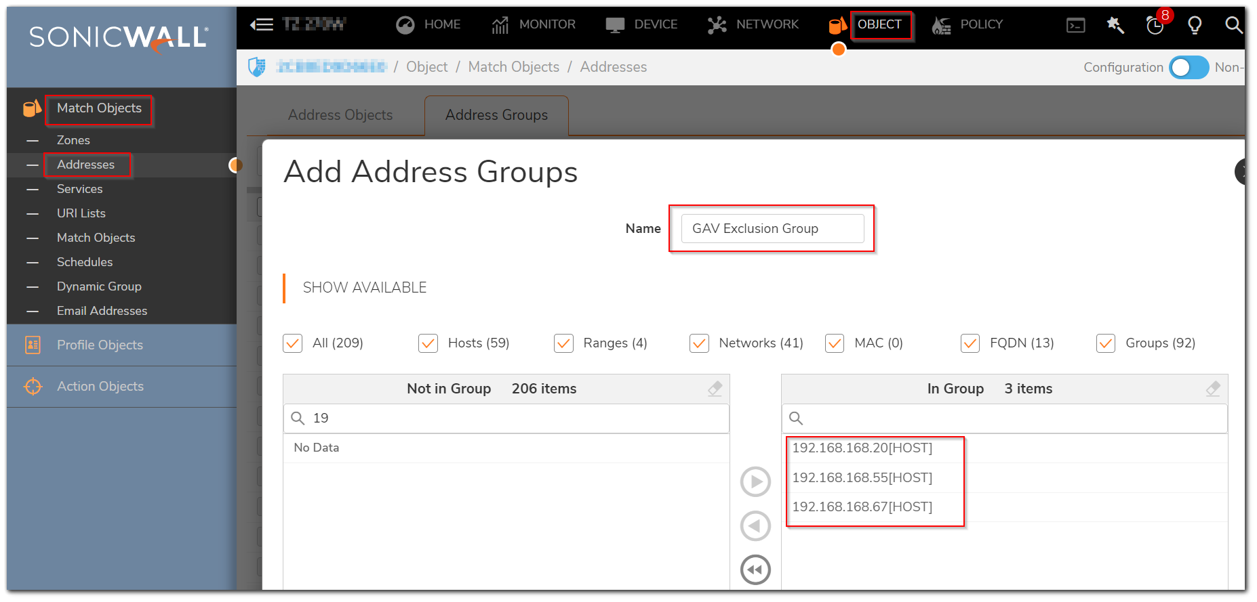The width and height of the screenshot is (1257, 602).
Task: Select 192.168.168.55[HOST] in the group list
Action: 1004,478
